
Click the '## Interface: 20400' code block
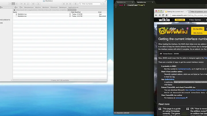click(183, 54)
